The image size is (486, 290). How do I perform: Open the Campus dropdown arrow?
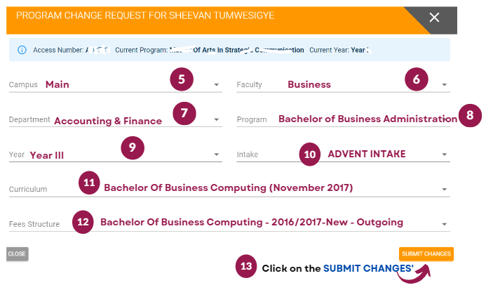click(x=216, y=85)
